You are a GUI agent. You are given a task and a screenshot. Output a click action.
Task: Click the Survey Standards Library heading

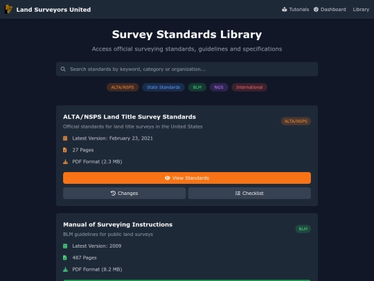(x=187, y=35)
